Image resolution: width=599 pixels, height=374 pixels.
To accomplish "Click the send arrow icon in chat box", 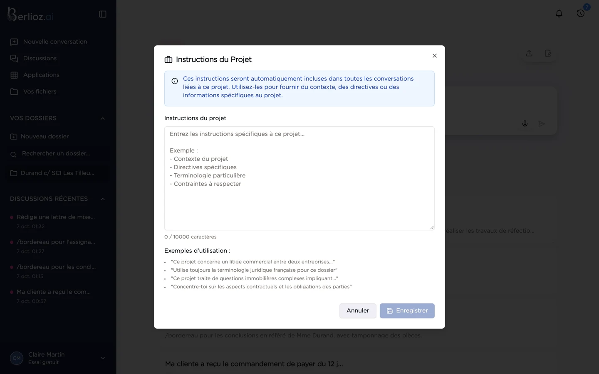I will (x=542, y=124).
